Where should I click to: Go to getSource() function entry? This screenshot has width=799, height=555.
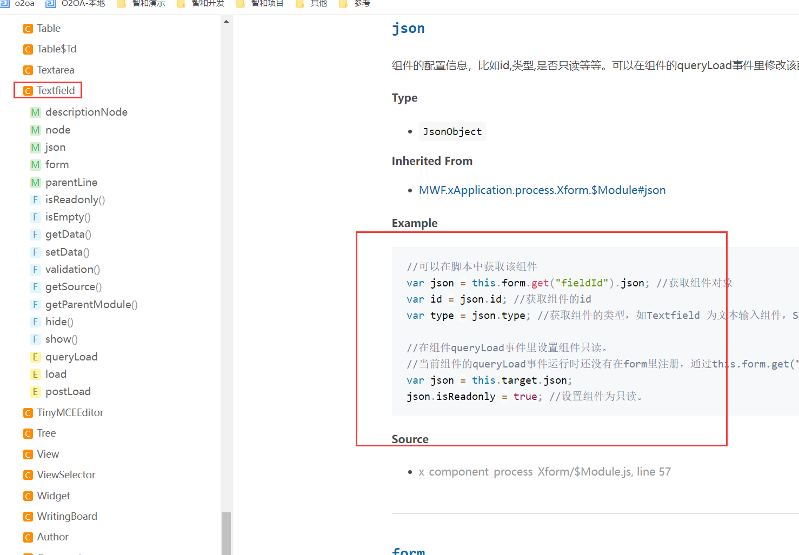coord(74,287)
